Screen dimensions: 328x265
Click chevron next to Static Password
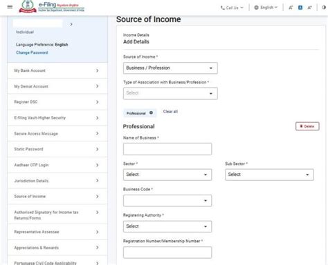click(x=98, y=149)
